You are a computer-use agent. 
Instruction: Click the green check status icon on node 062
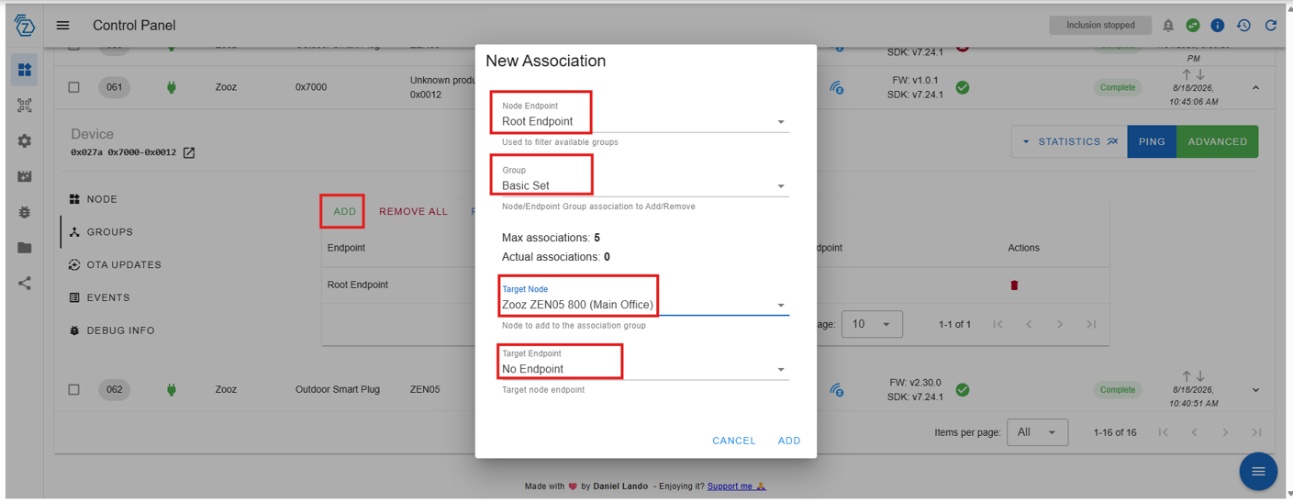[x=963, y=389]
